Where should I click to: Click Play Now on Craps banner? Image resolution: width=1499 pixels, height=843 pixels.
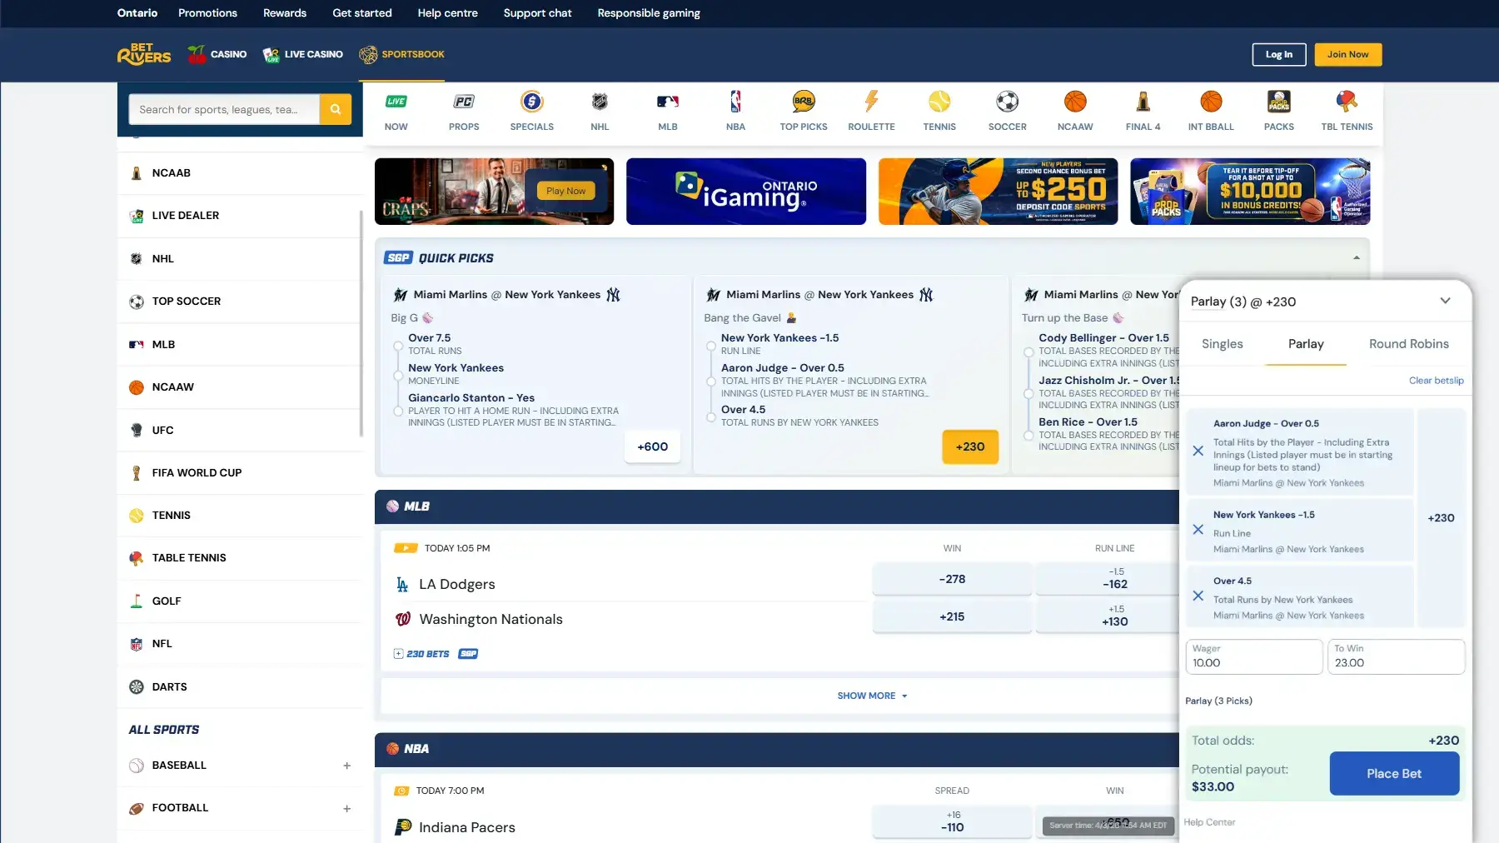point(566,191)
